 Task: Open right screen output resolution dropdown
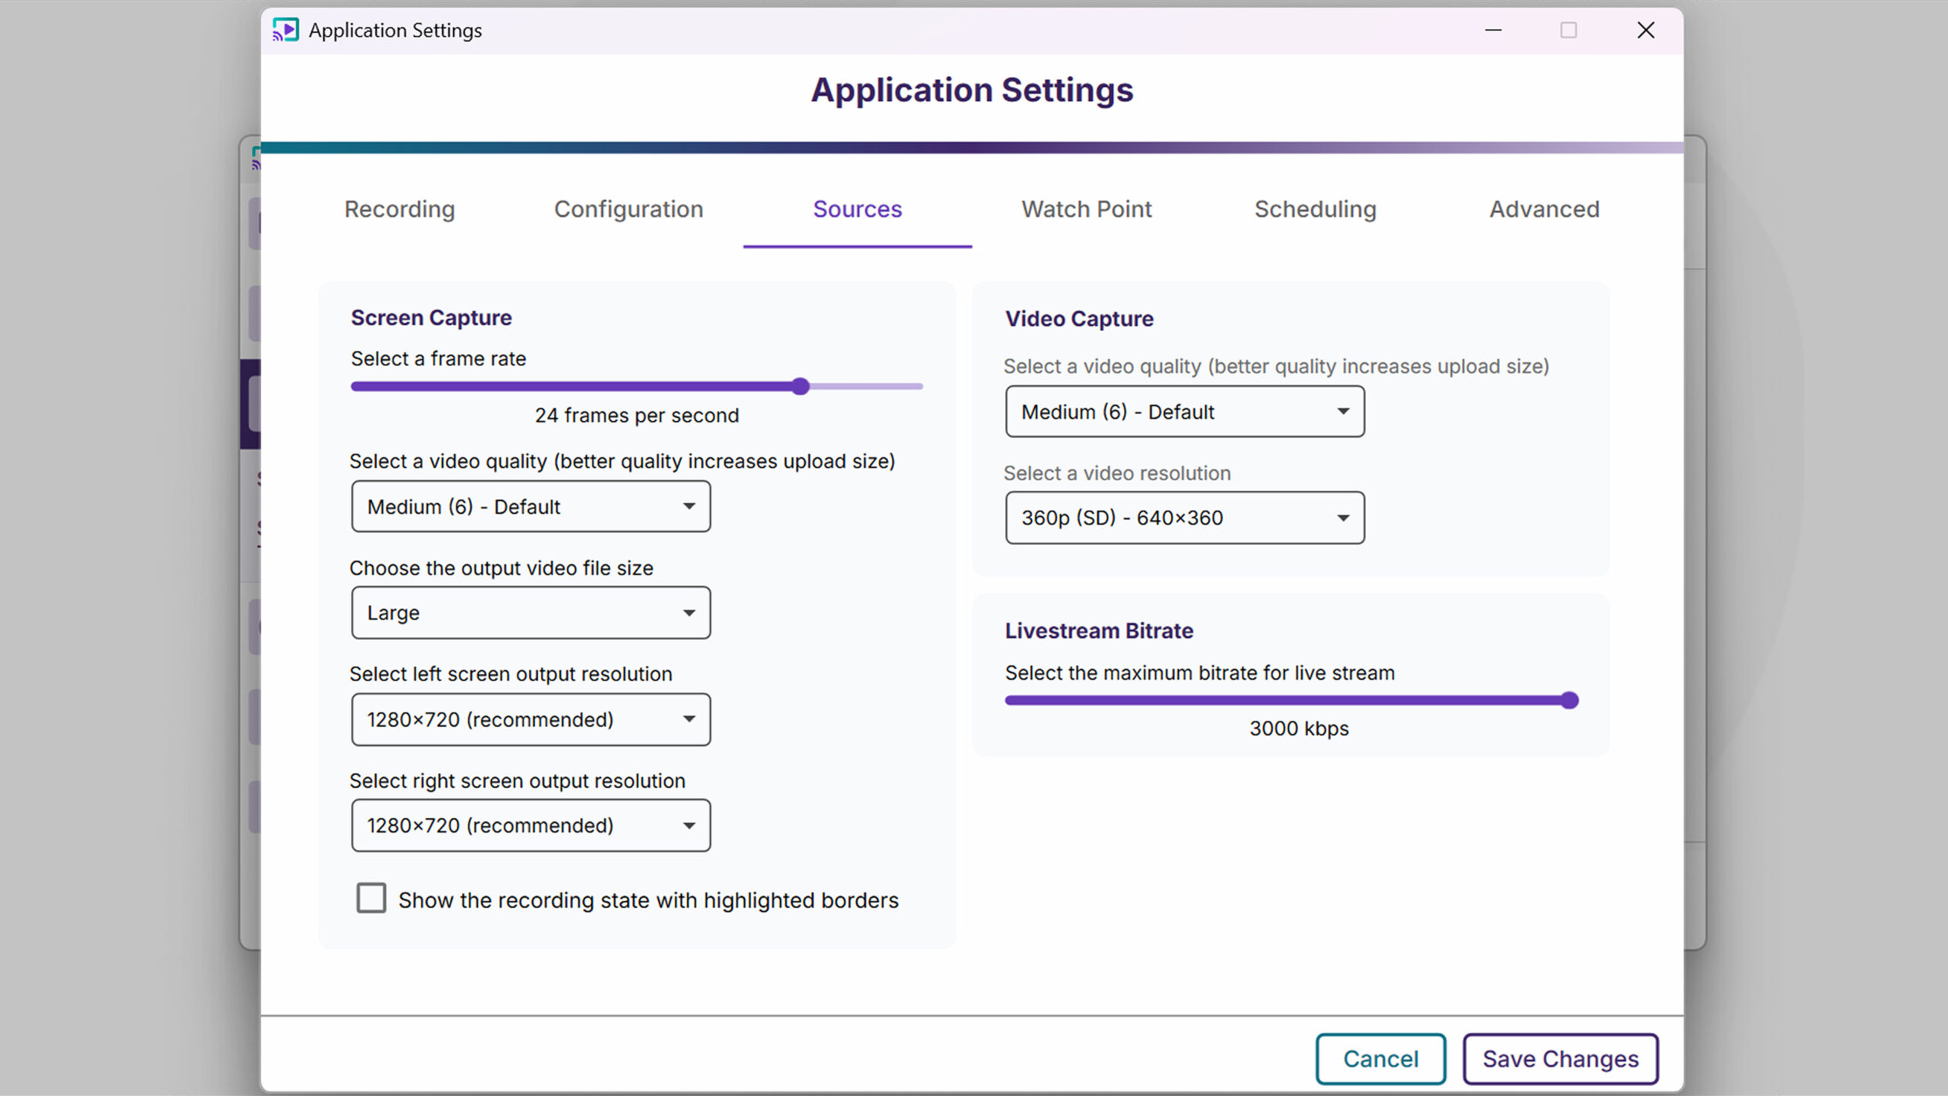pyautogui.click(x=530, y=825)
